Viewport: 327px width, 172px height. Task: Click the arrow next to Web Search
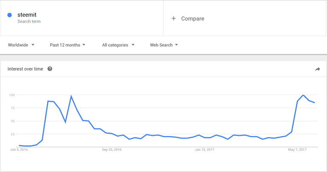pyautogui.click(x=176, y=45)
